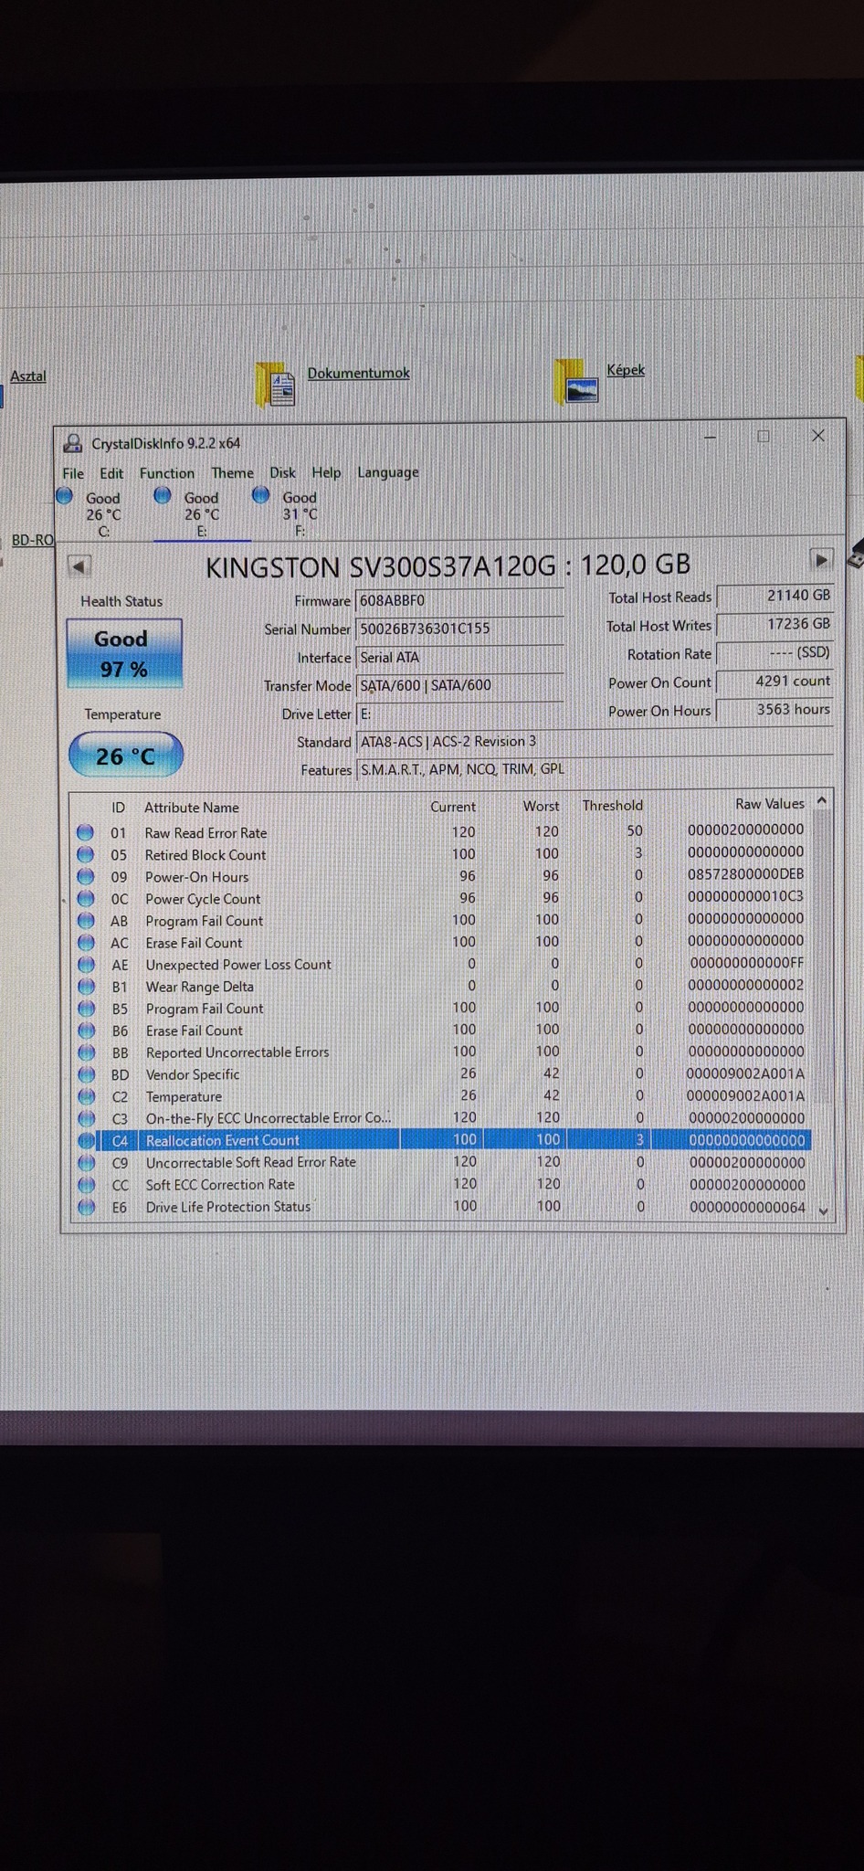The height and width of the screenshot is (1871, 864).
Task: Click the Drive Letter field E:
Action: (x=459, y=714)
